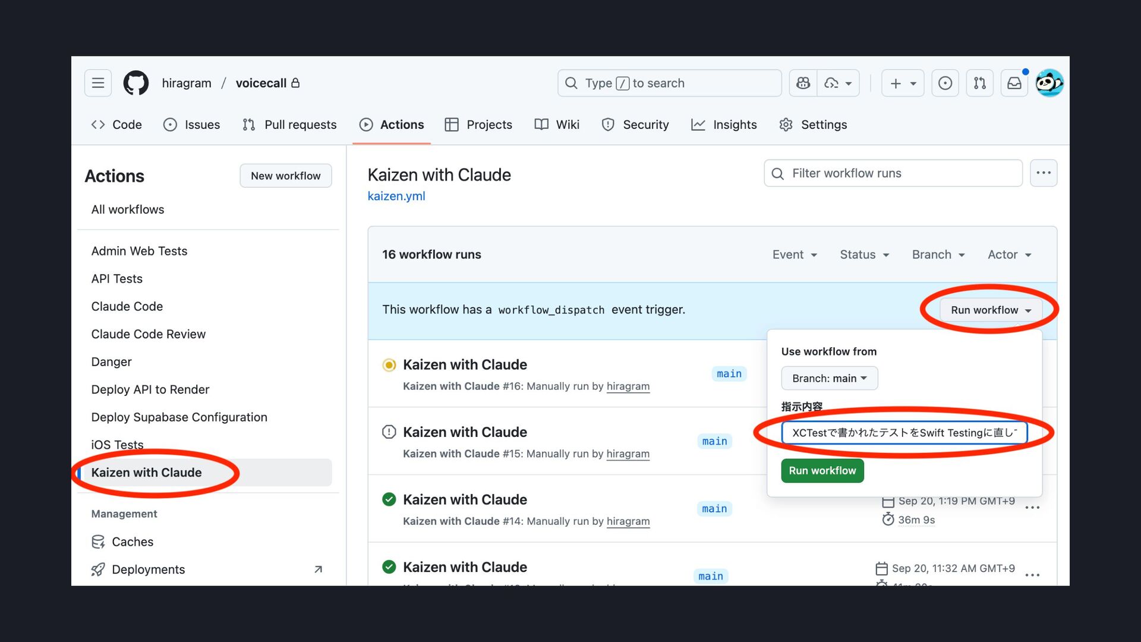Image resolution: width=1141 pixels, height=642 pixels.
Task: Click main branch label on run #15
Action: (x=715, y=442)
